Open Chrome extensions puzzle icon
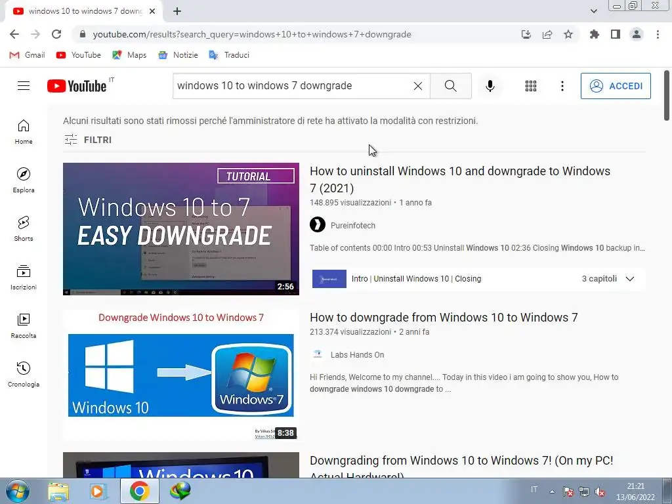 pos(594,34)
